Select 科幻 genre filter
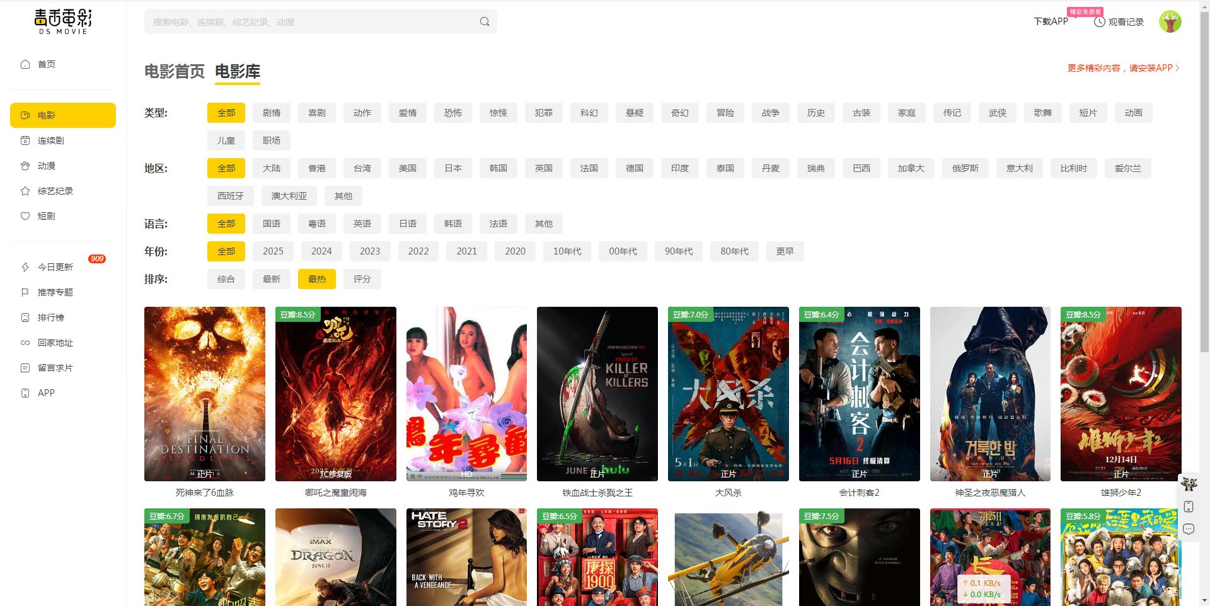 pos(589,113)
